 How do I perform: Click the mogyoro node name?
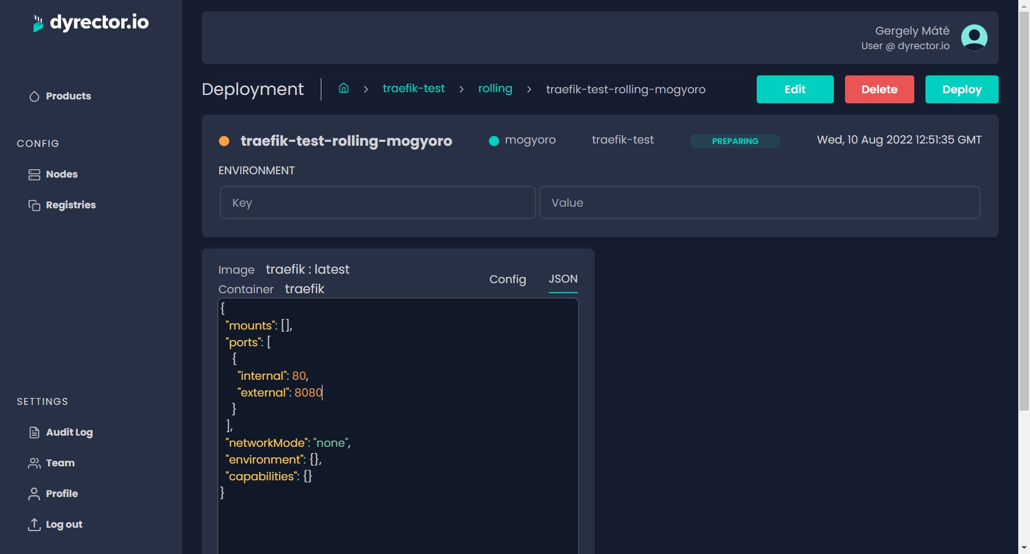point(530,140)
